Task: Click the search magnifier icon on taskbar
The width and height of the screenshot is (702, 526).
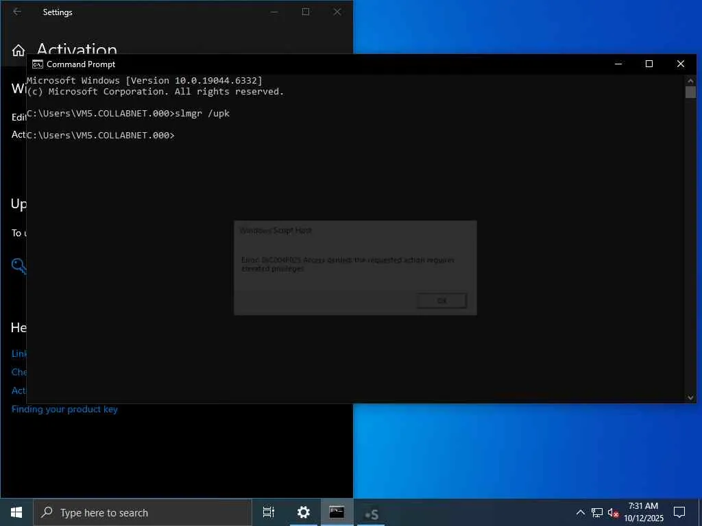Action: click(x=47, y=512)
